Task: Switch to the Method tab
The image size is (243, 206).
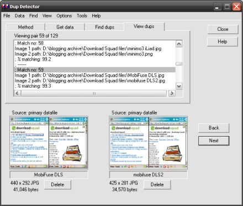Action: pyautogui.click(x=25, y=27)
